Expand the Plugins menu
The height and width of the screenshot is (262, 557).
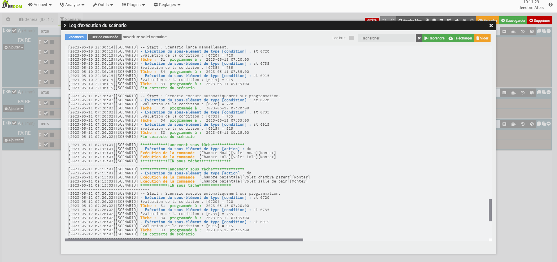pos(133,5)
